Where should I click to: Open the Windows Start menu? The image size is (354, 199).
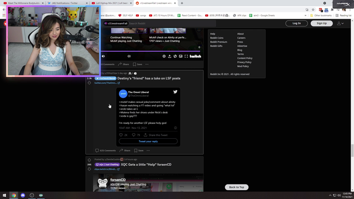[x=4, y=195]
